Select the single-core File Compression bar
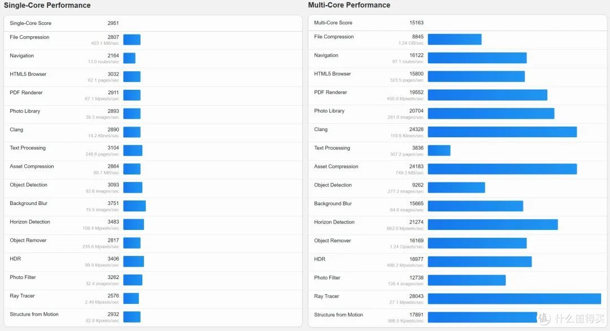 click(132, 40)
